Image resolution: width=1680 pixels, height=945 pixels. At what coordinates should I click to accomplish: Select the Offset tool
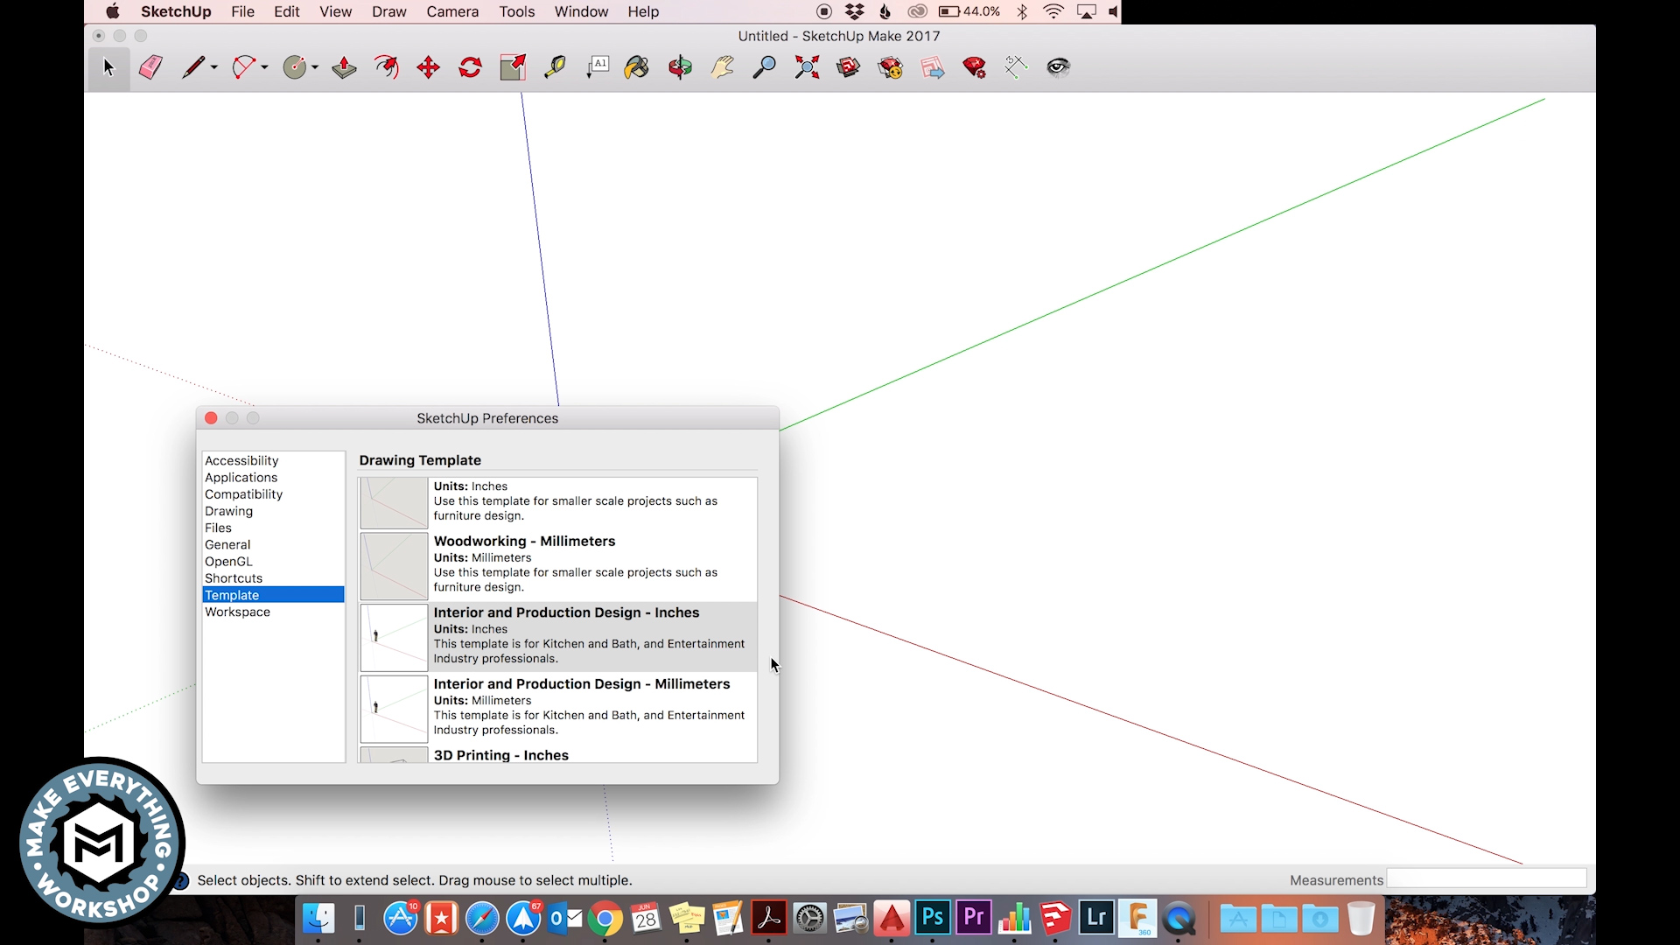(x=386, y=67)
